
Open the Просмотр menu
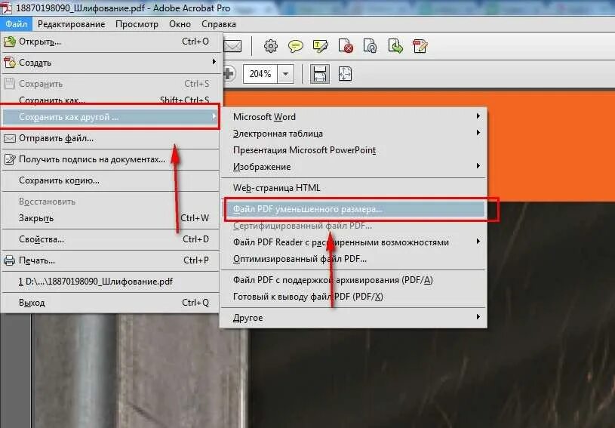[137, 24]
